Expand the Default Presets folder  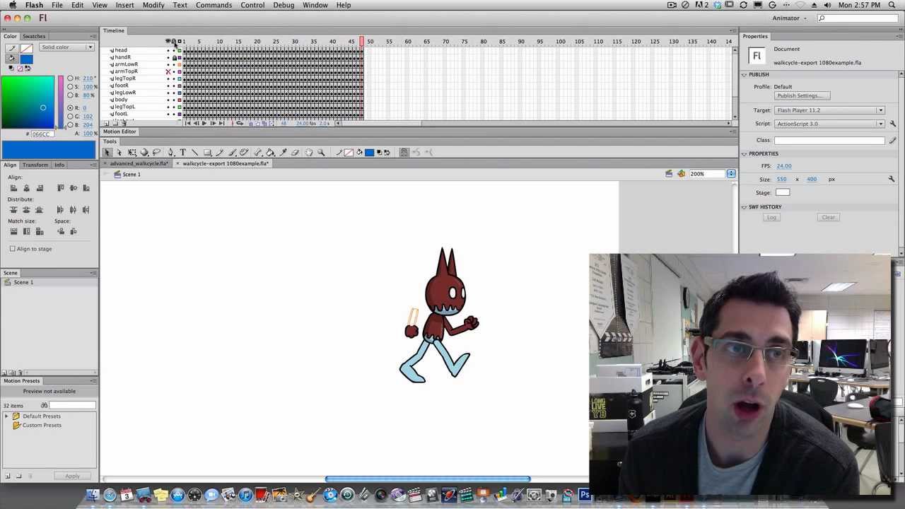point(7,416)
